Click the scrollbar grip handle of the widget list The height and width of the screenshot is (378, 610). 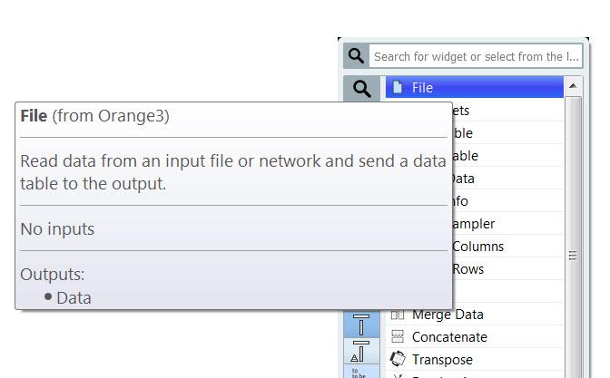point(573,256)
